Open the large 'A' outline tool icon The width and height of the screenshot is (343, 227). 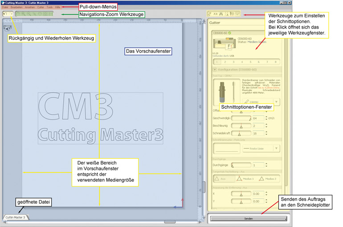pos(221,14)
